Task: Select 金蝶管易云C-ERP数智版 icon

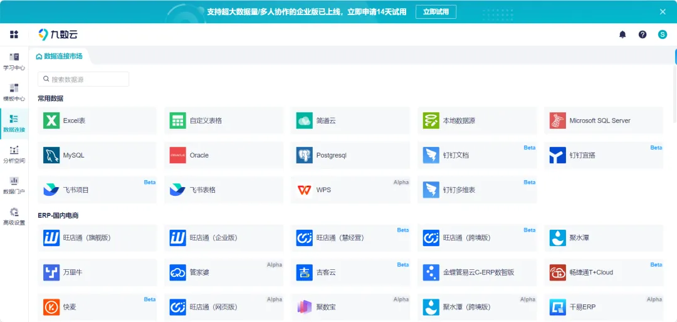Action: (431, 272)
